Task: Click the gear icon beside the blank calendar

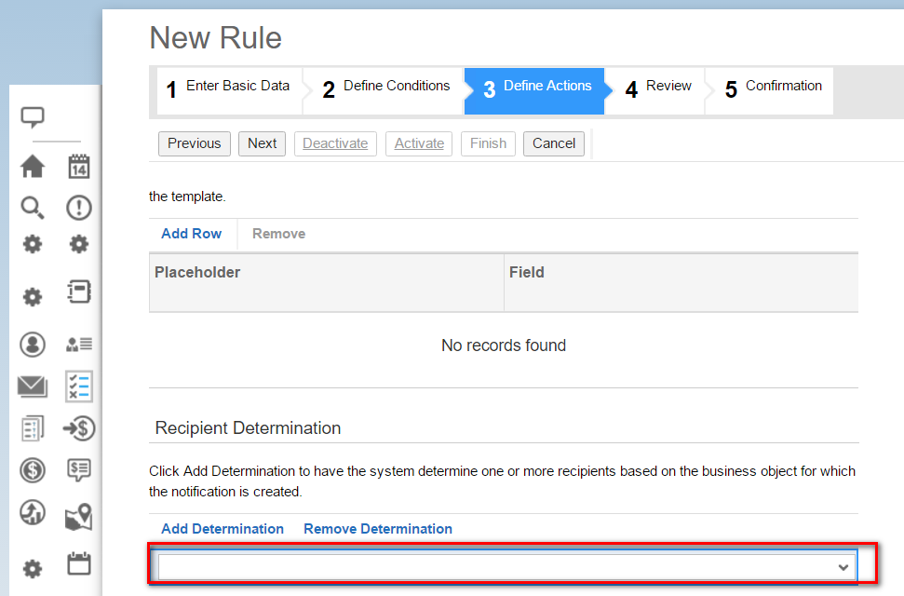Action: [33, 569]
